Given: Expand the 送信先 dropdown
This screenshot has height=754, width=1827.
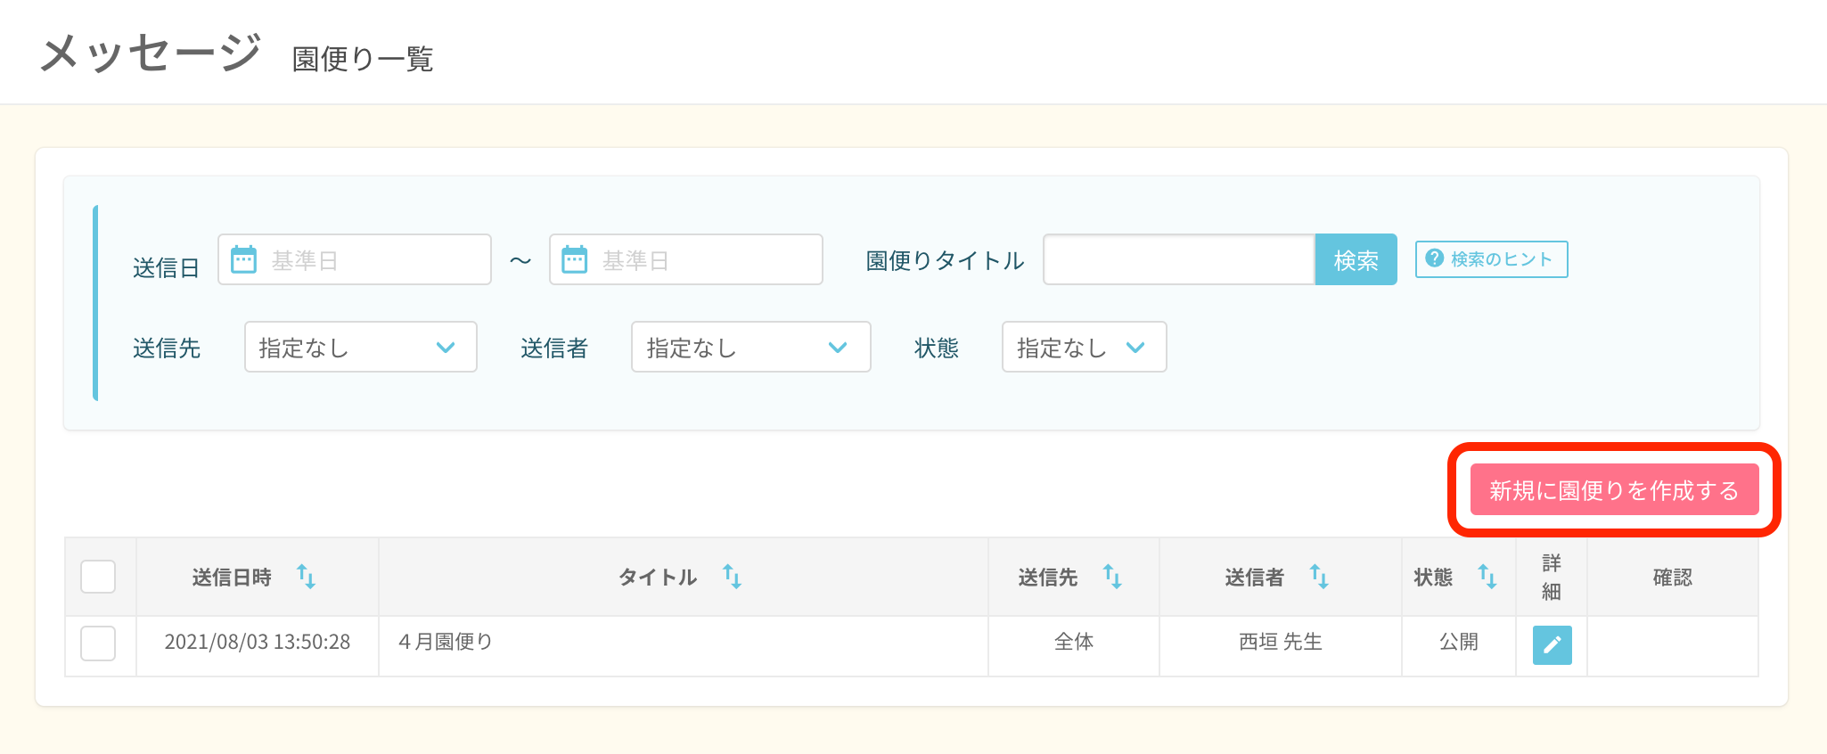Looking at the screenshot, I should tap(361, 347).
